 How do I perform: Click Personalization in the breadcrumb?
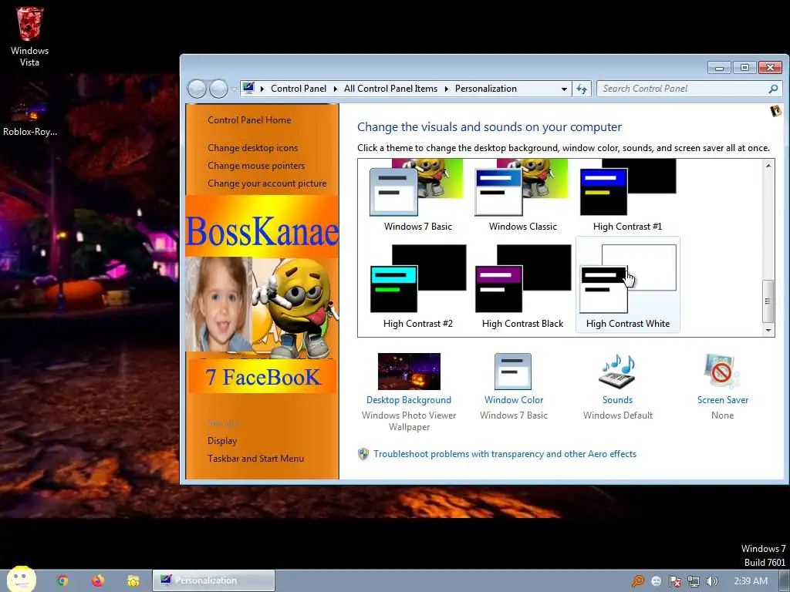click(486, 89)
